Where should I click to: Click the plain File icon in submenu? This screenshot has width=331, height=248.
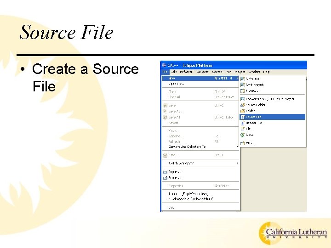pos(243,129)
